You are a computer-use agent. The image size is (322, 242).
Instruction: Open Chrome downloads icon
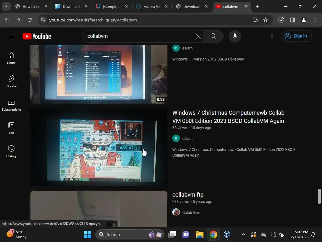(281, 20)
